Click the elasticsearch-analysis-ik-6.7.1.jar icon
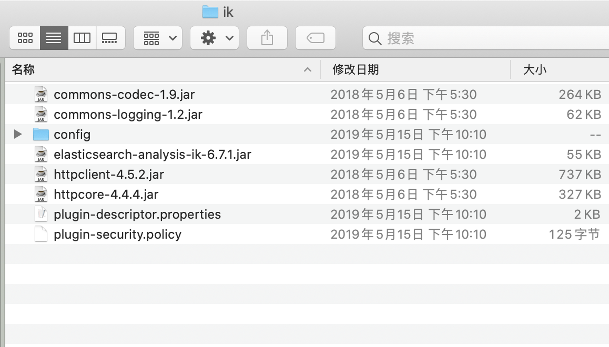This screenshot has height=347, width=609. [x=41, y=155]
